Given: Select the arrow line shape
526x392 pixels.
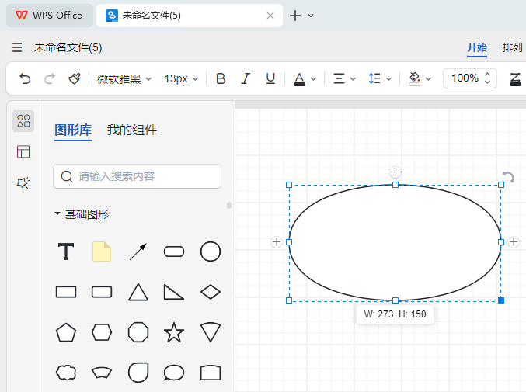Looking at the screenshot, I should 138,252.
